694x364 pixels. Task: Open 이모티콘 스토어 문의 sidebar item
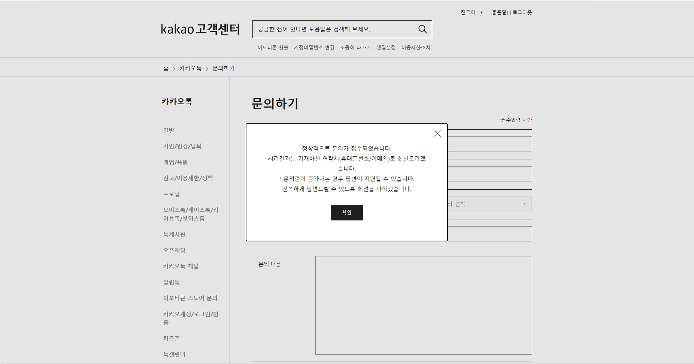pos(190,298)
